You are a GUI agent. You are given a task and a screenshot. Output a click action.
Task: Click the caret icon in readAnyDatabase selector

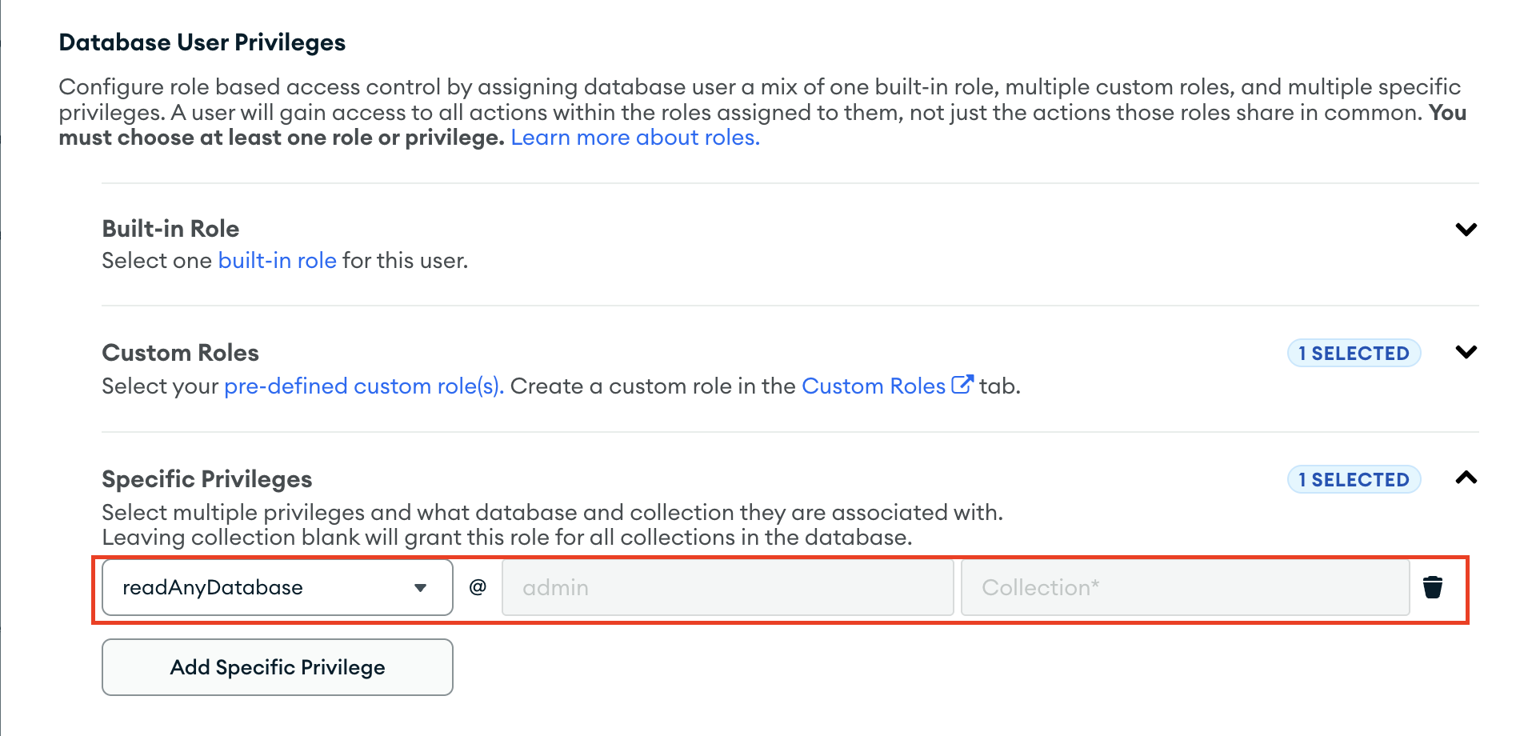pos(422,587)
